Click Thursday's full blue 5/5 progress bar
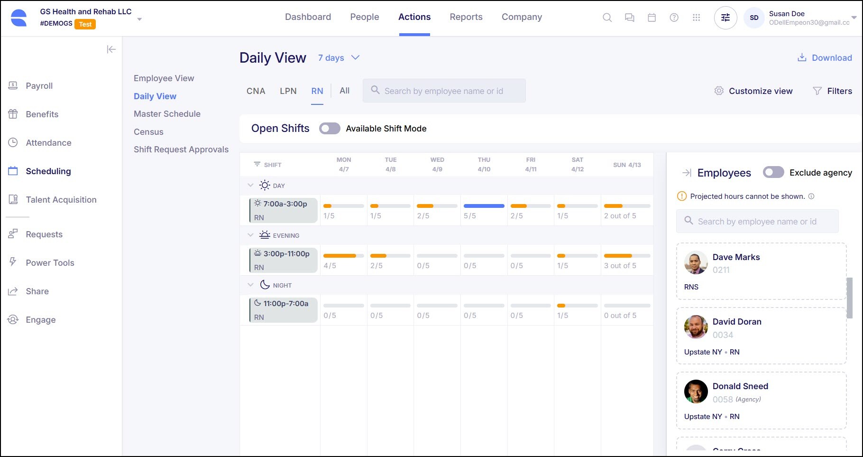Viewport: 863px width, 457px height. (x=483, y=205)
